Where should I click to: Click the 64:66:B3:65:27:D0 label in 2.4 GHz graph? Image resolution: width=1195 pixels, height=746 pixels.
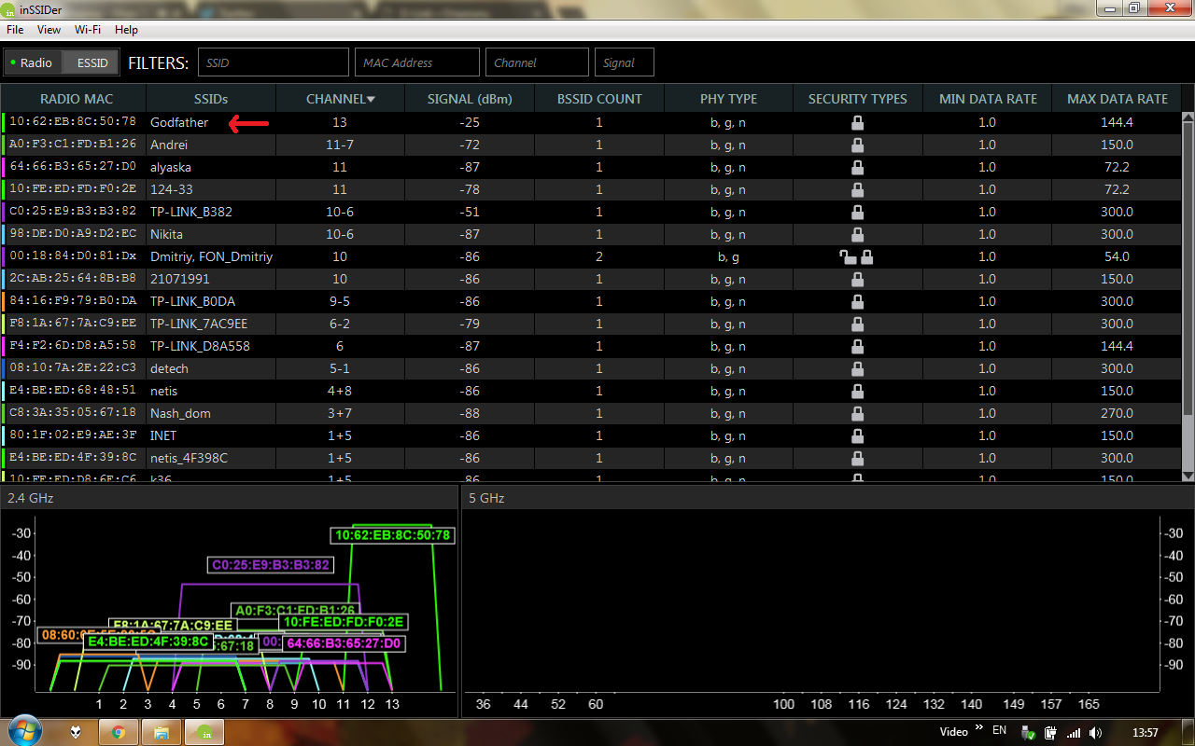pos(344,643)
